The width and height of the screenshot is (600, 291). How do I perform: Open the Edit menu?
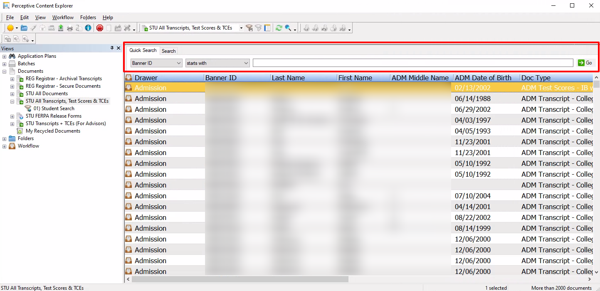pyautogui.click(x=25, y=17)
